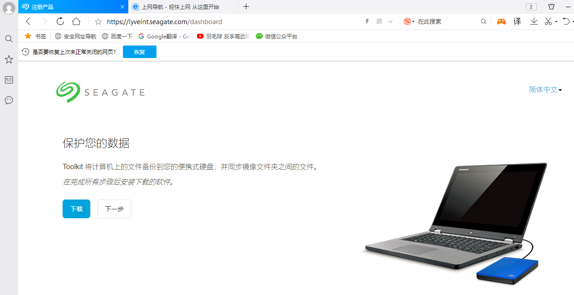Viewport: 574px width, 295px height.
Task: Click the blue 下载 button
Action: pos(76,209)
